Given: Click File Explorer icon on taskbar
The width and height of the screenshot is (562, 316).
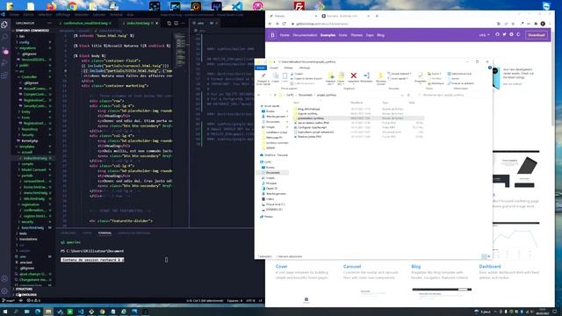Looking at the screenshot, I should (48, 312).
